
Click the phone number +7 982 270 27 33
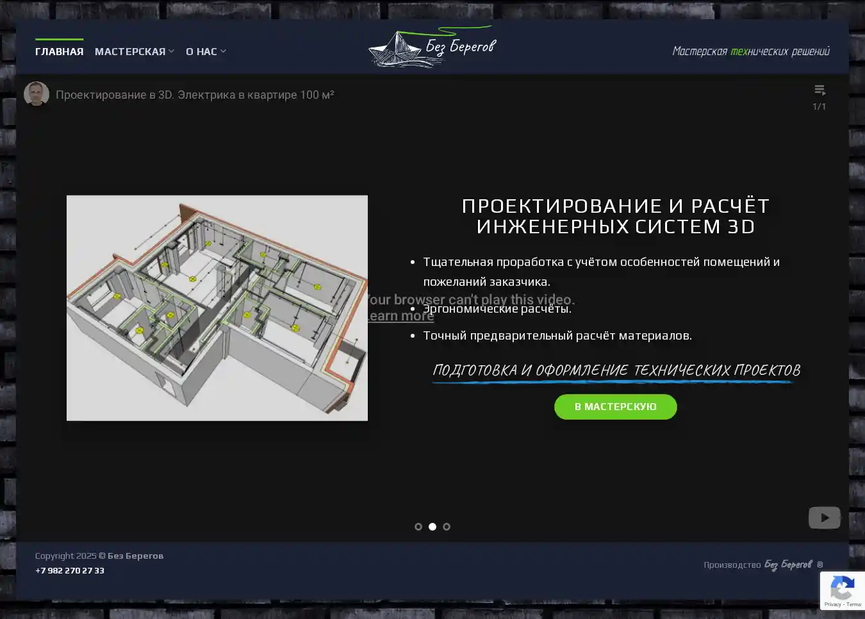click(x=70, y=570)
